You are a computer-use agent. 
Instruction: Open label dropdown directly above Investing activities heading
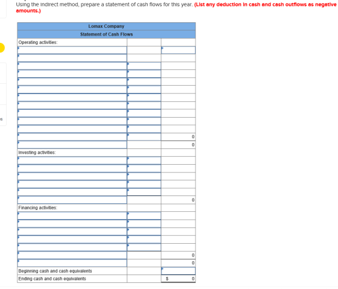click(72, 145)
